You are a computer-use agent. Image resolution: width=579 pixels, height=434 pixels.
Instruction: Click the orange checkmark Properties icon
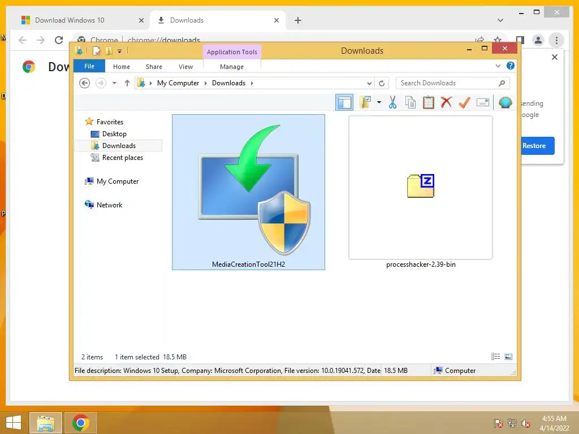click(464, 102)
